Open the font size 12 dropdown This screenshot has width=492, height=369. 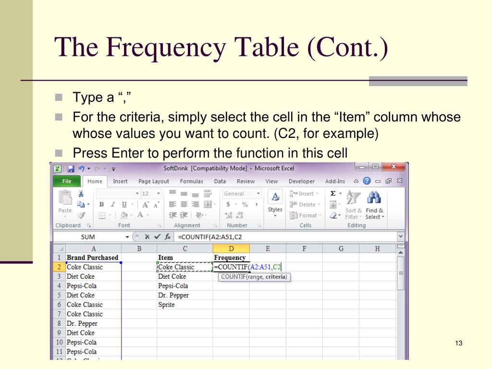pyautogui.click(x=159, y=194)
